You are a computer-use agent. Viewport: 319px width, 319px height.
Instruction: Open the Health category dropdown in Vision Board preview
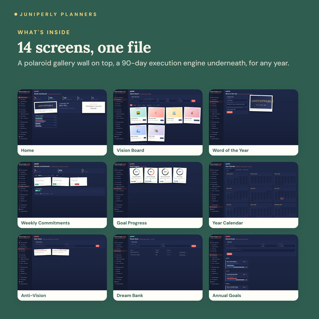tap(171, 101)
